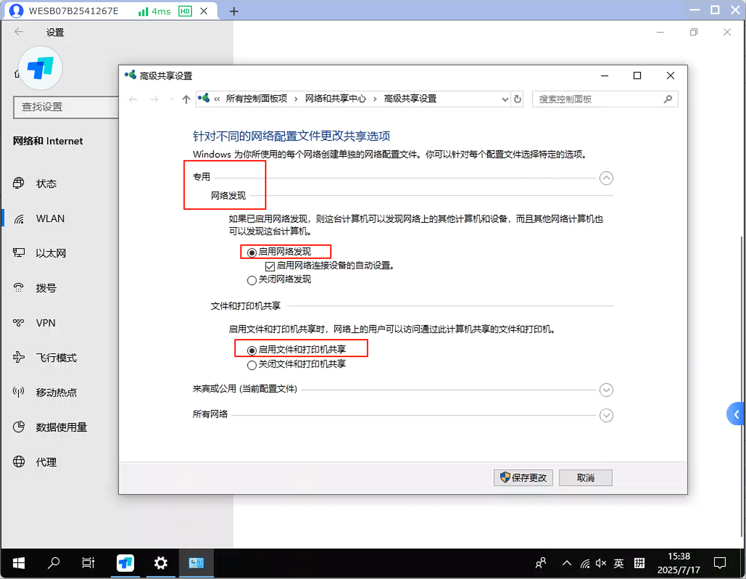This screenshot has width=746, height=579.
Task: Click the Task View taskbar icon
Action: click(x=88, y=563)
